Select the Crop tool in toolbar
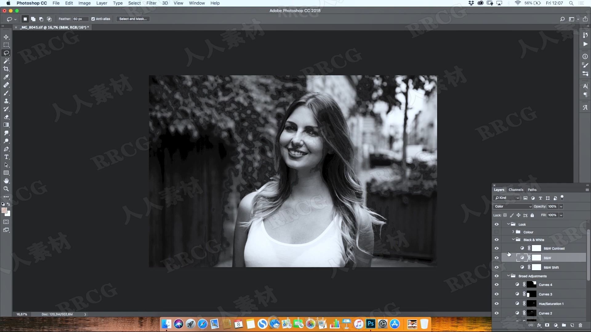 click(x=6, y=69)
